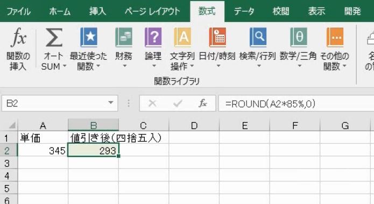Image resolution: width=374 pixels, height=204 pixels.
Task: Select row 5 header
Action: coord(9,188)
